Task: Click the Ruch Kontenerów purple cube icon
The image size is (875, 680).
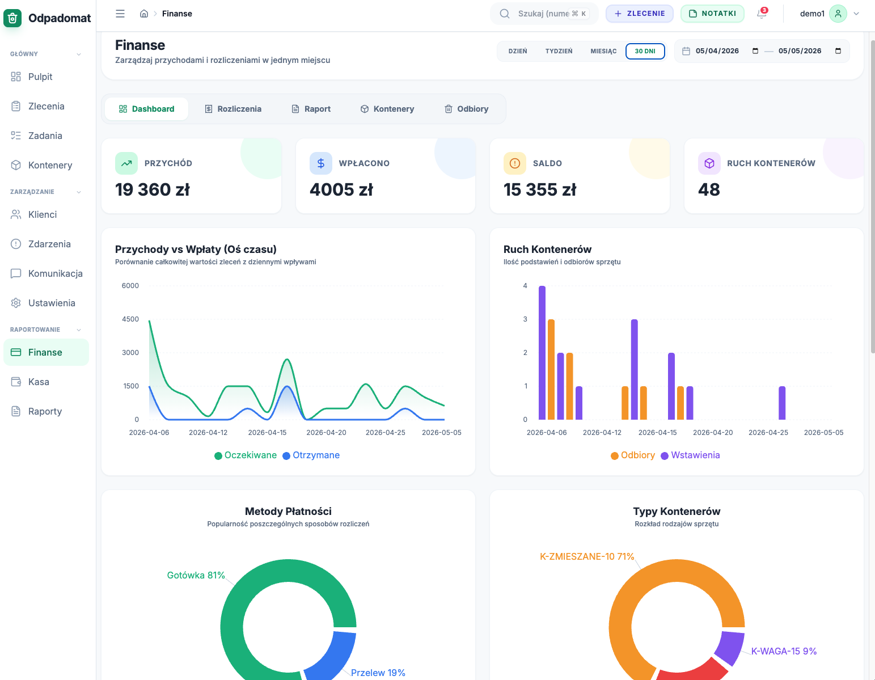Action: tap(709, 163)
